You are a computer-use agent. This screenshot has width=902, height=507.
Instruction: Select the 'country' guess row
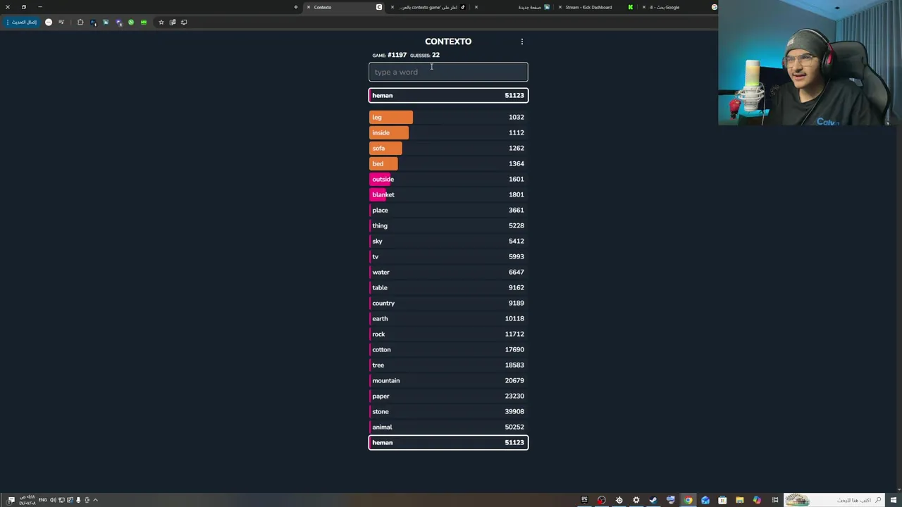coord(448,303)
